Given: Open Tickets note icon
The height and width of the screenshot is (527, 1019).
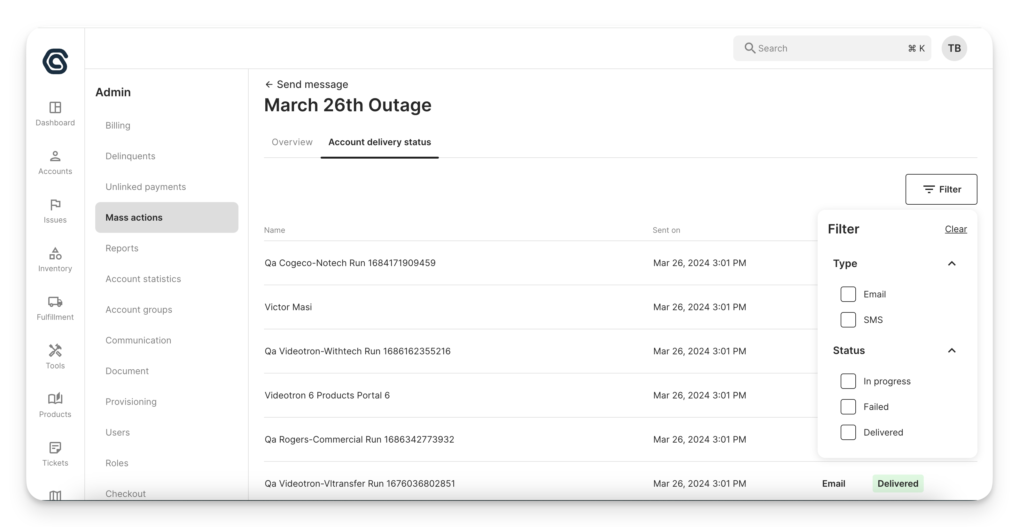Looking at the screenshot, I should 55,448.
